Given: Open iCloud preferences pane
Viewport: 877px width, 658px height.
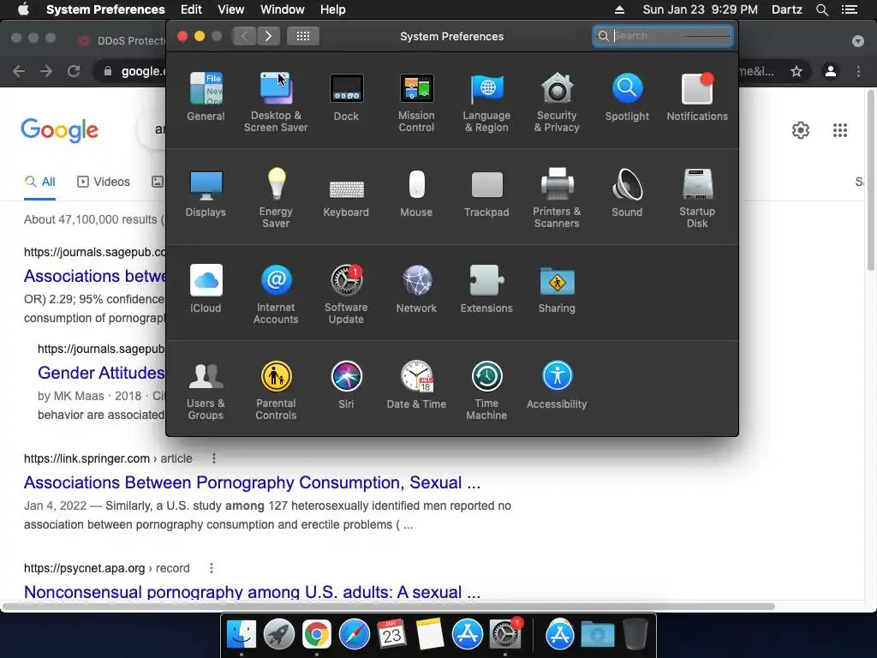Looking at the screenshot, I should [206, 289].
